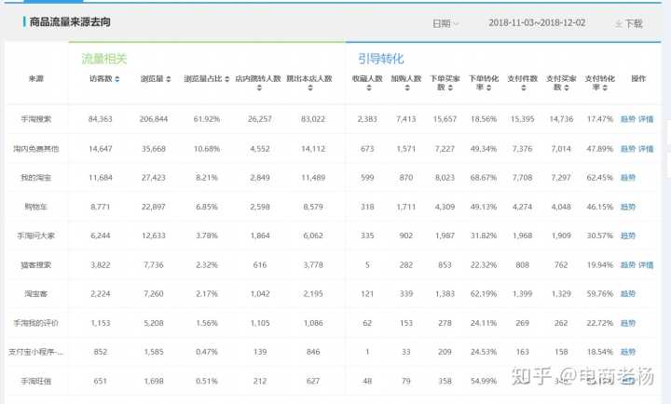
Task: Sort table by 浏览量 column
Action: (x=168, y=79)
